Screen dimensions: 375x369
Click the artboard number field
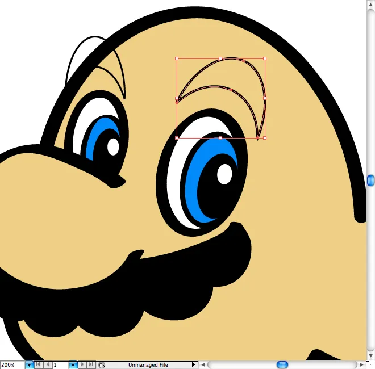(60, 365)
